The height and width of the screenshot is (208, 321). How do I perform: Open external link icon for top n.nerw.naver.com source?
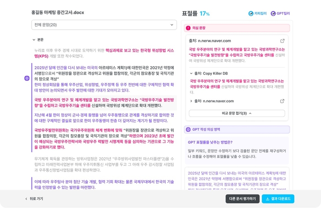pos(282,41)
